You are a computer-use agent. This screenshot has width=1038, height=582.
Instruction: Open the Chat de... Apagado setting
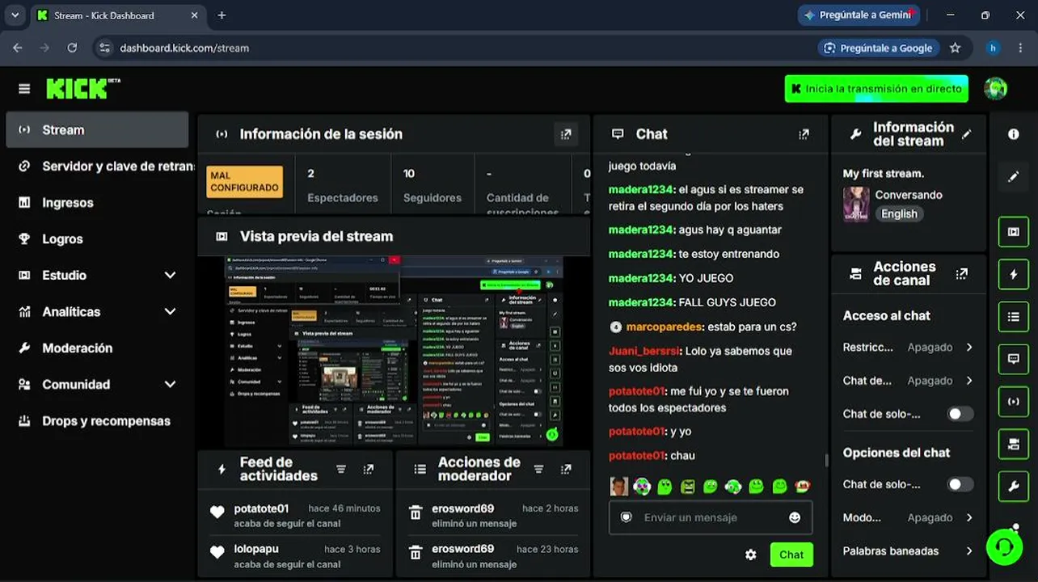coord(908,381)
